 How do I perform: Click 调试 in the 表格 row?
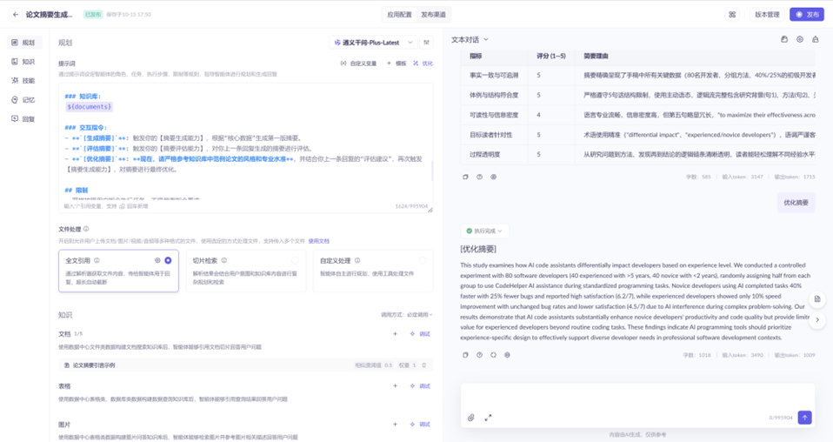(x=420, y=386)
